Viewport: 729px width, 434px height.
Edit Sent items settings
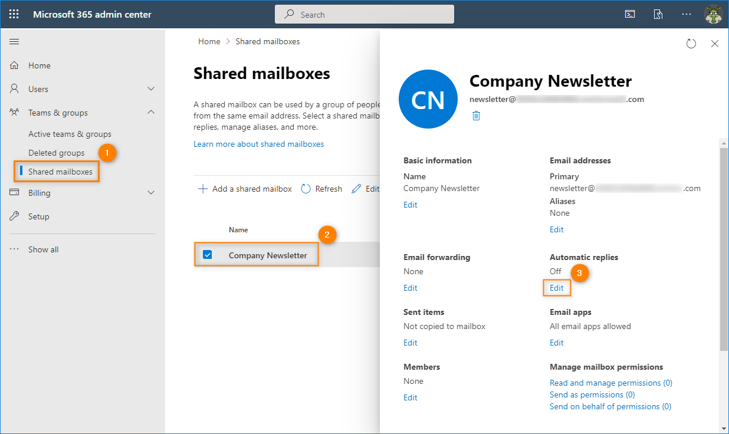click(411, 343)
